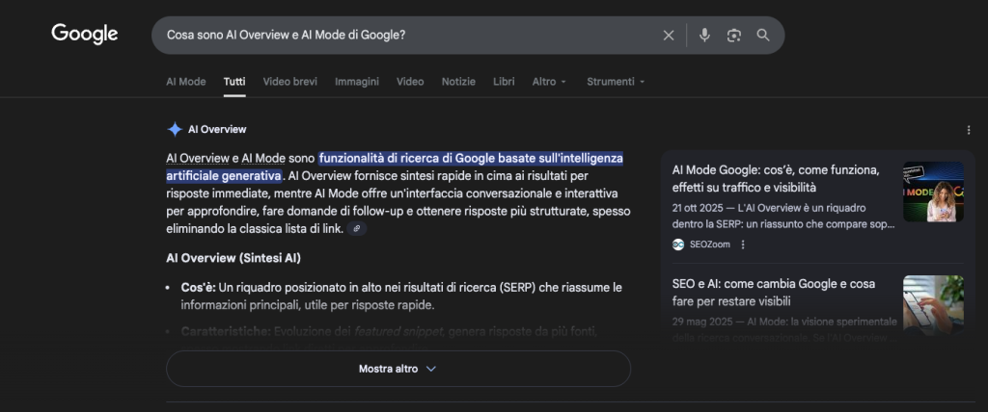This screenshot has height=412, width=988.
Task: Click the AI Overview sparkle icon
Action: pyautogui.click(x=175, y=130)
